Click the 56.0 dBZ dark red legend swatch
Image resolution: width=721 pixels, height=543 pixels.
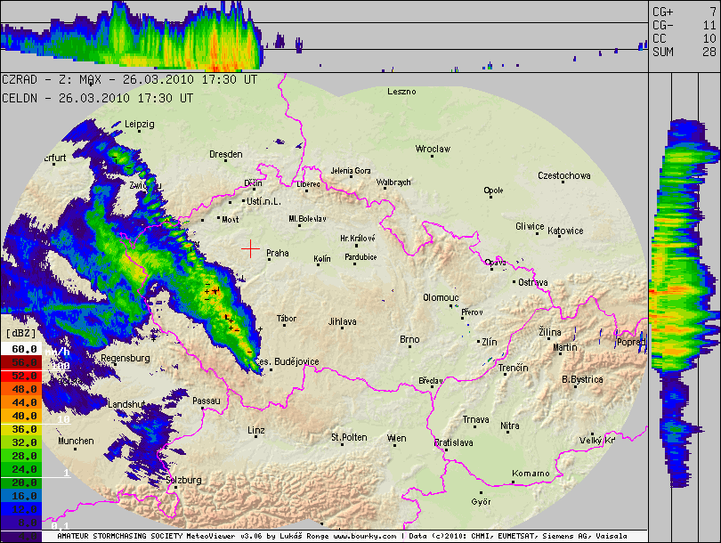tap(21, 362)
